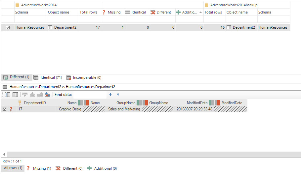Click the Additional green plus column icon
The height and width of the screenshot is (174, 301).
click(x=178, y=12)
